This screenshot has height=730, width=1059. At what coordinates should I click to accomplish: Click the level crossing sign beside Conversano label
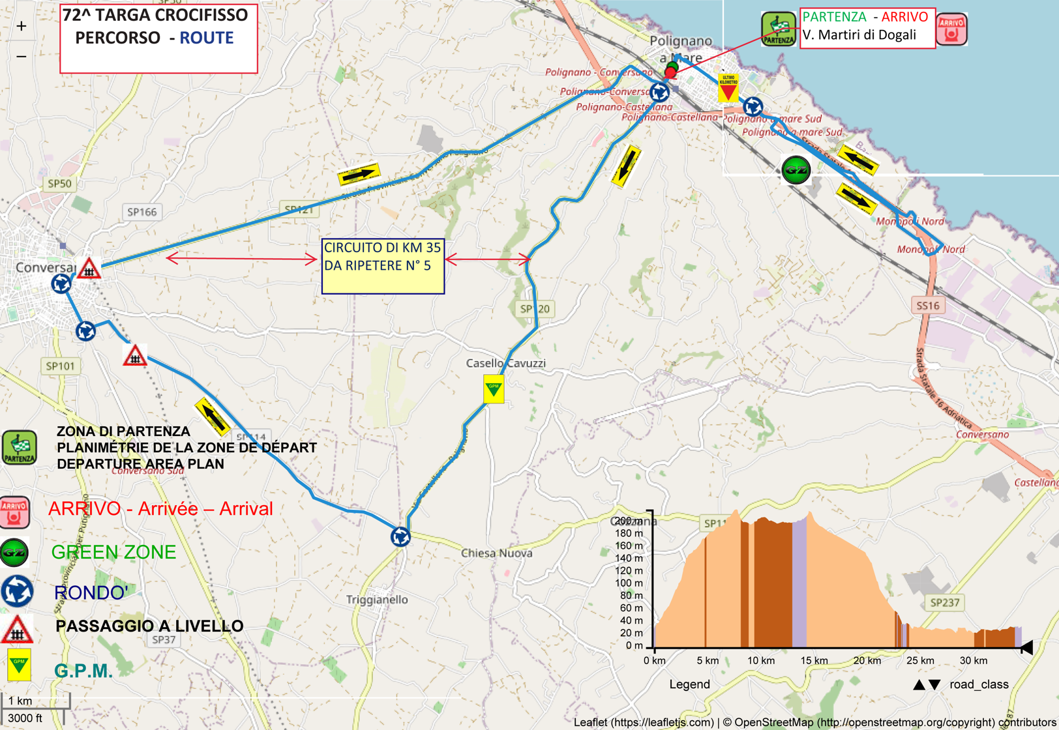[89, 269]
